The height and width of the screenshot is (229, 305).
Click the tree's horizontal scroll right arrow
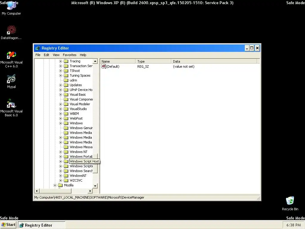point(90,191)
